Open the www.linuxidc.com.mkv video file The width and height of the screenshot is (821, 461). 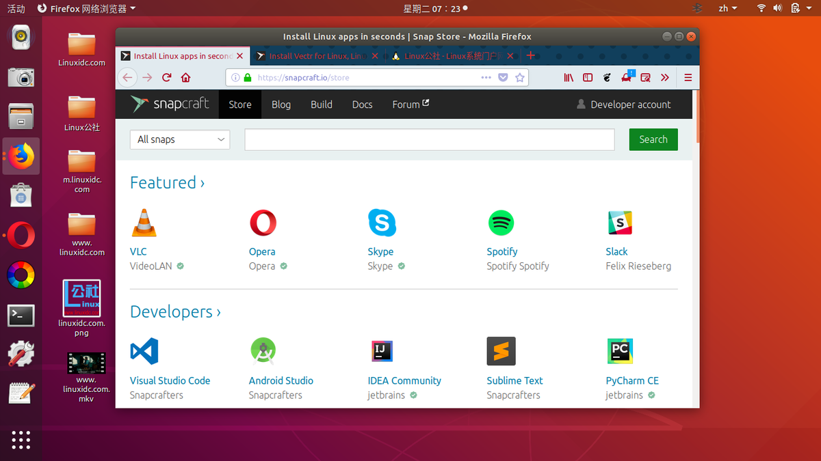[86, 364]
